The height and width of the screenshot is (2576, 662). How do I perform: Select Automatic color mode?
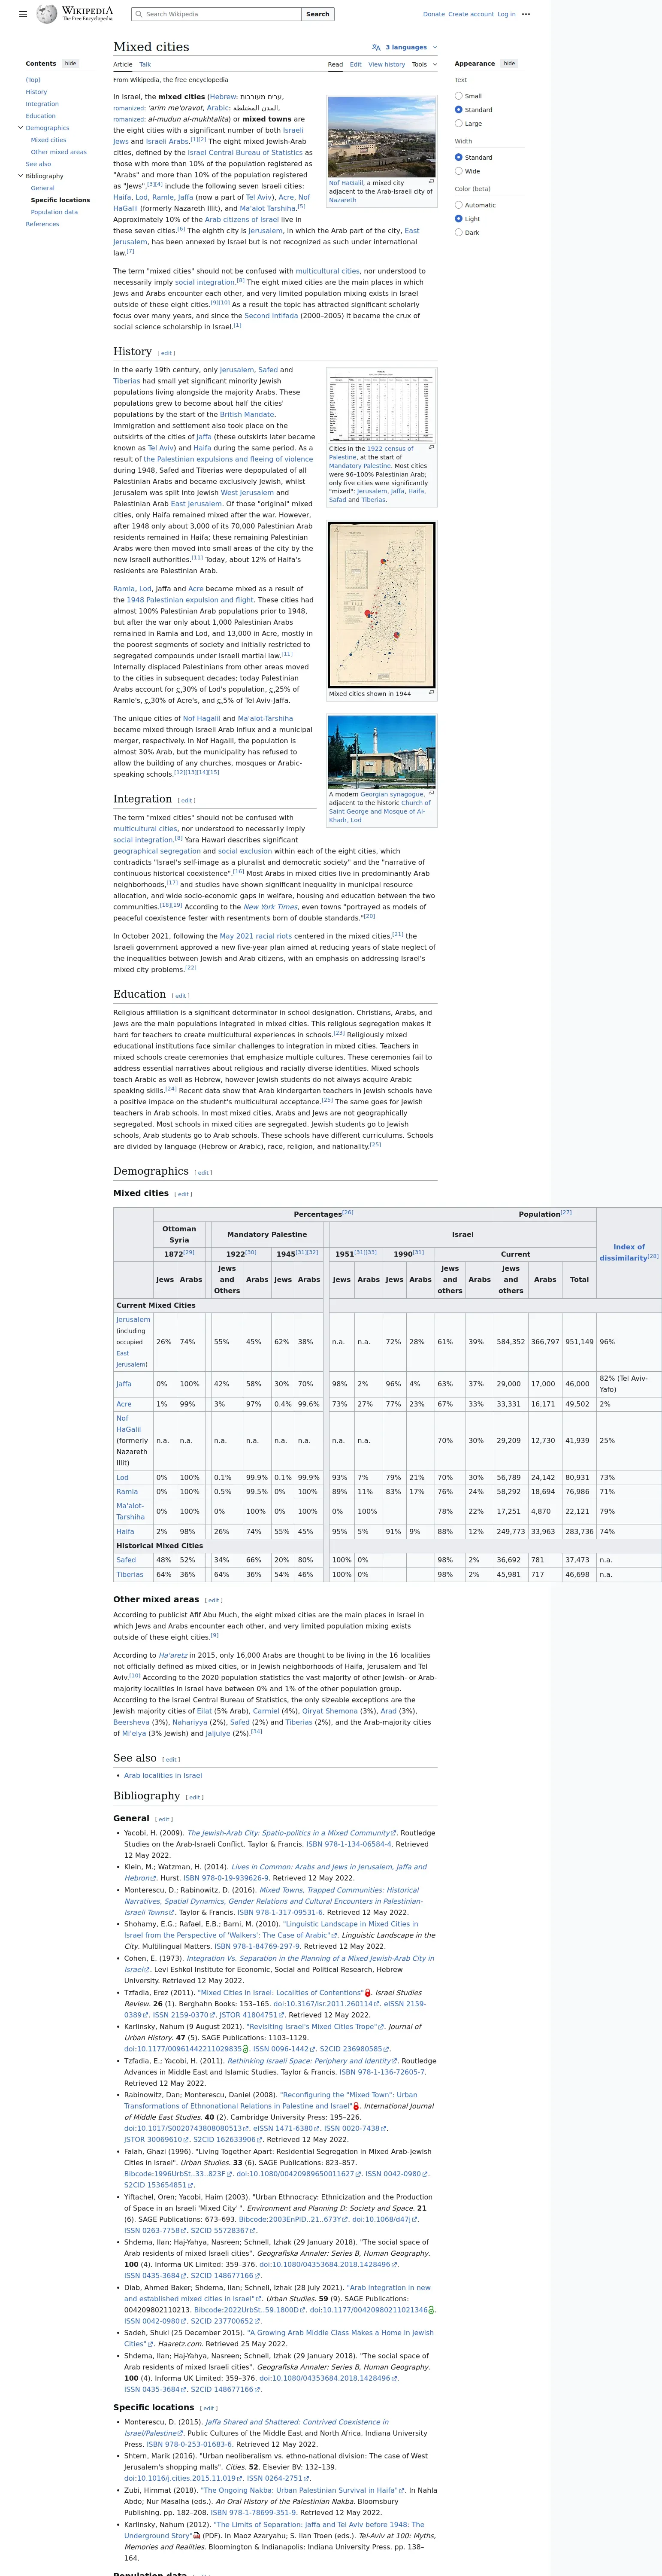[459, 205]
